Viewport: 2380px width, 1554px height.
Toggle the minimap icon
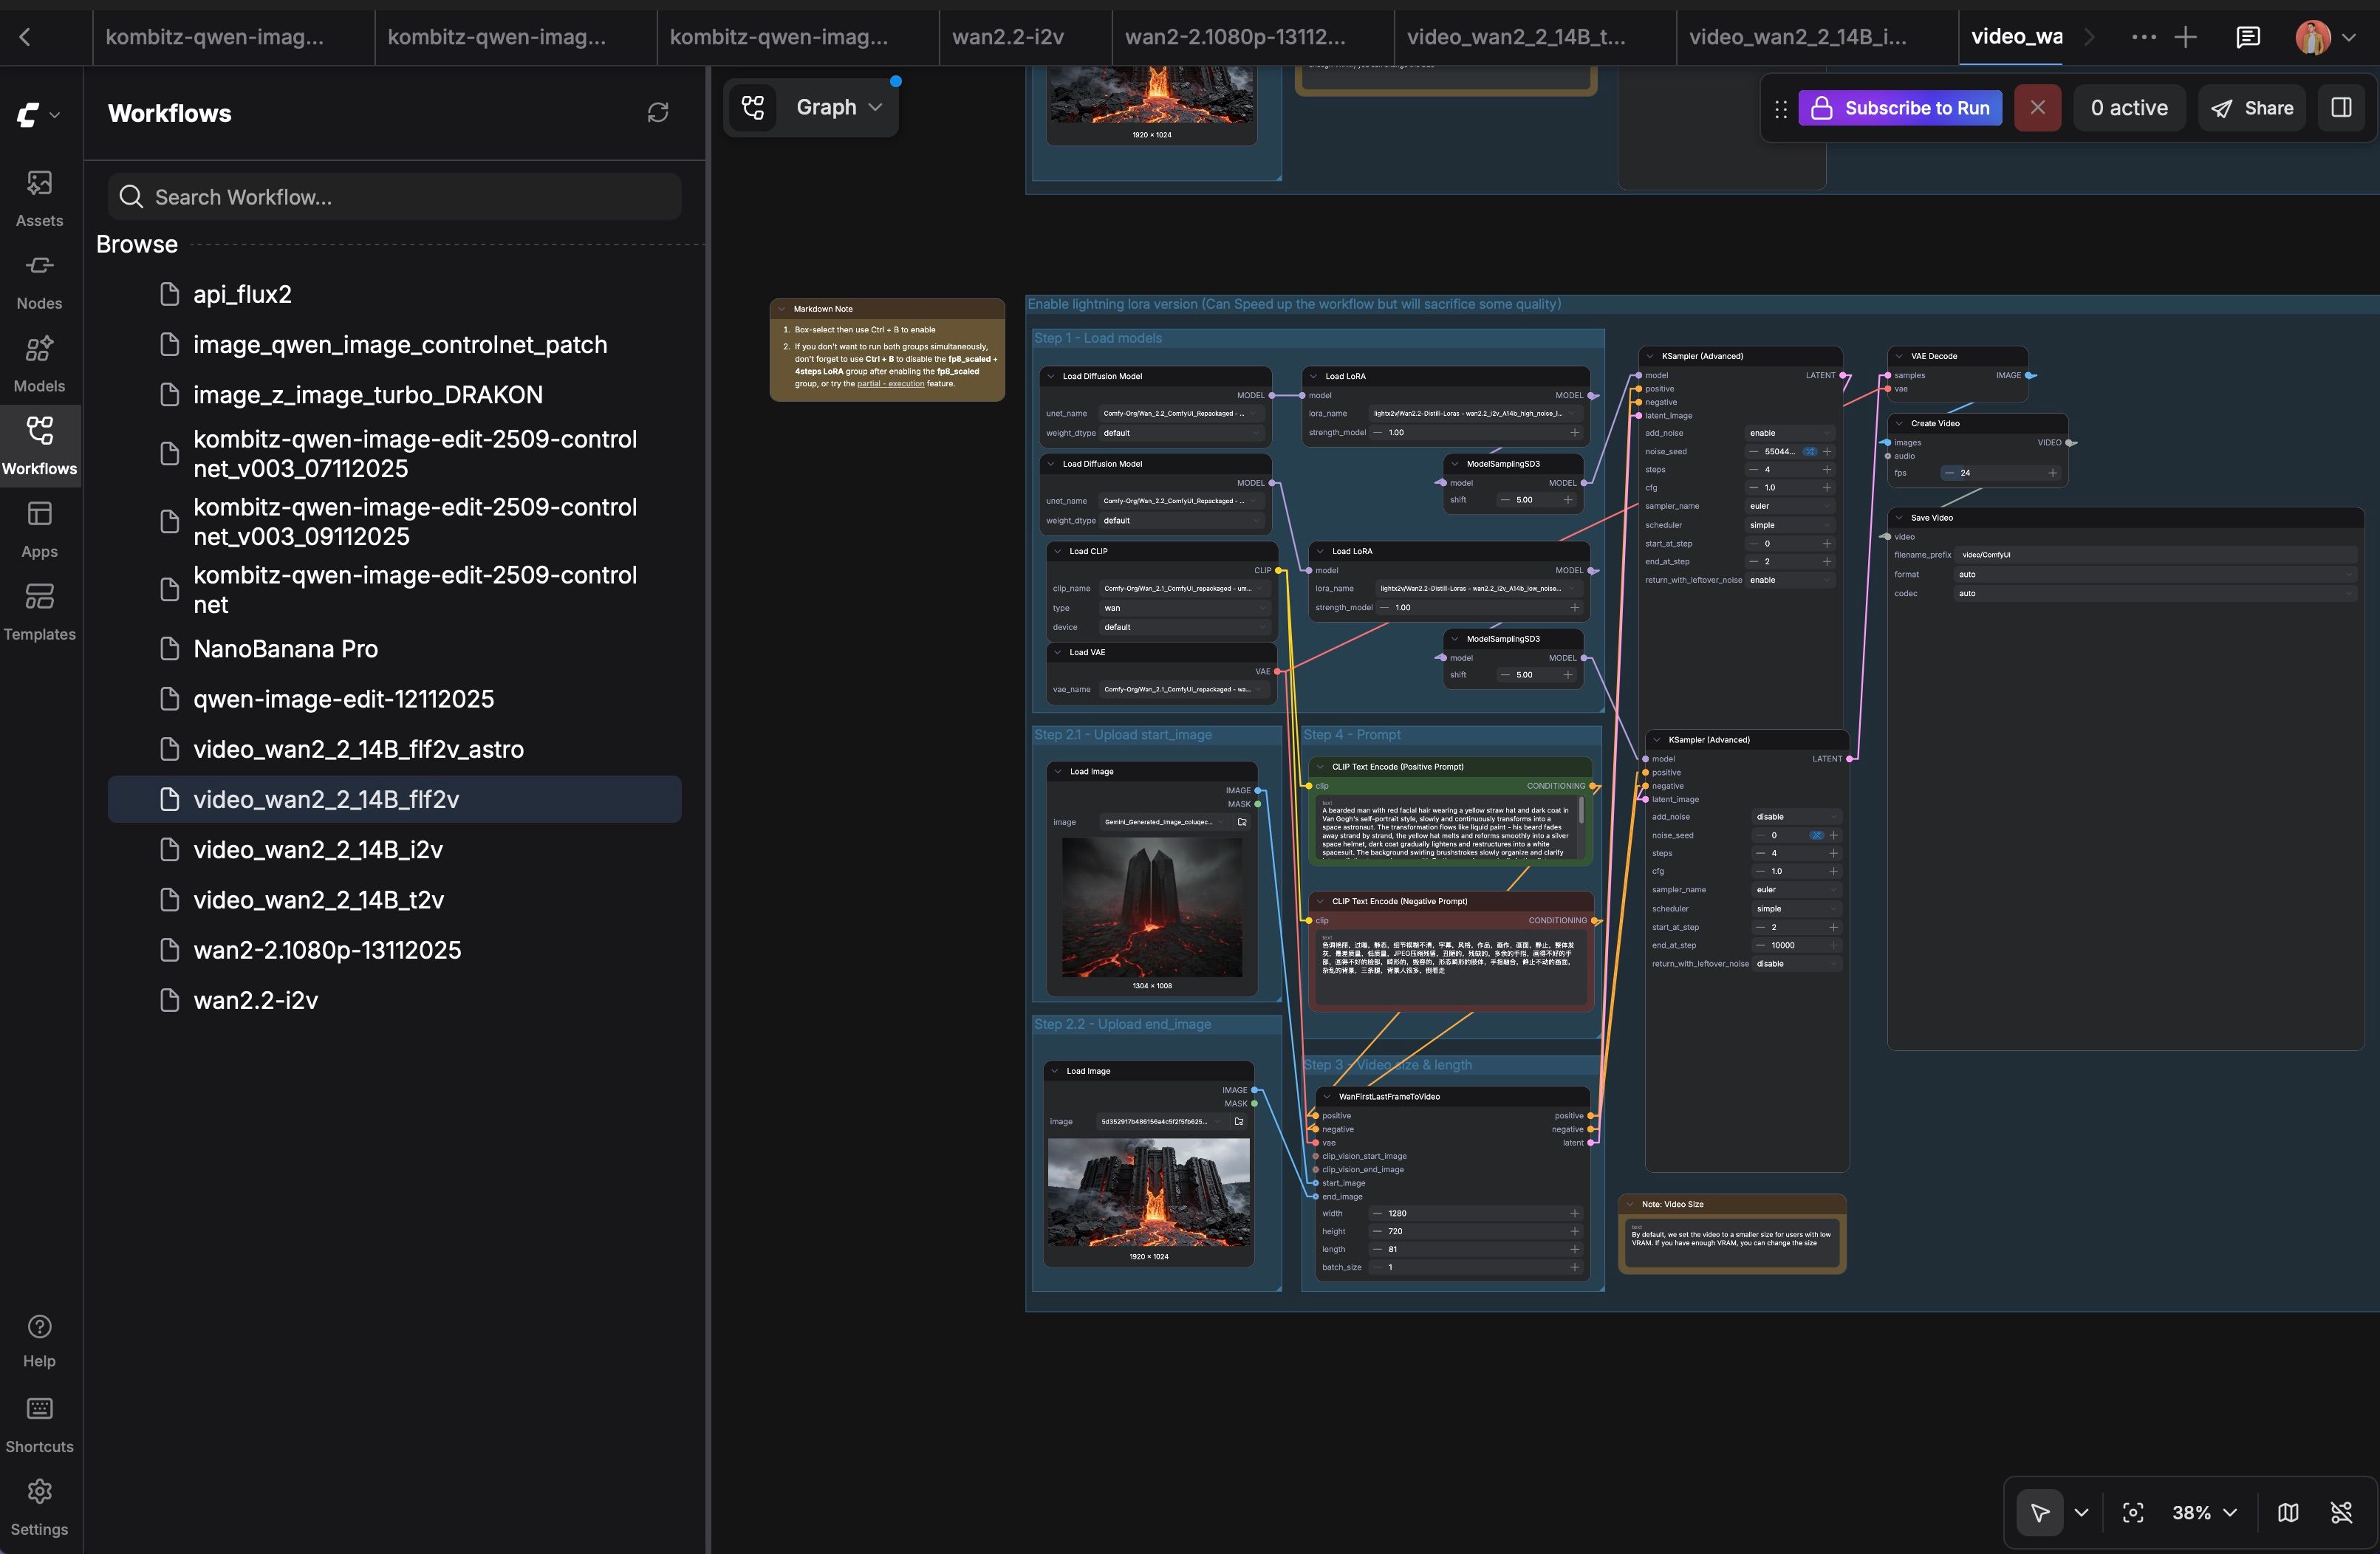[x=2287, y=1512]
